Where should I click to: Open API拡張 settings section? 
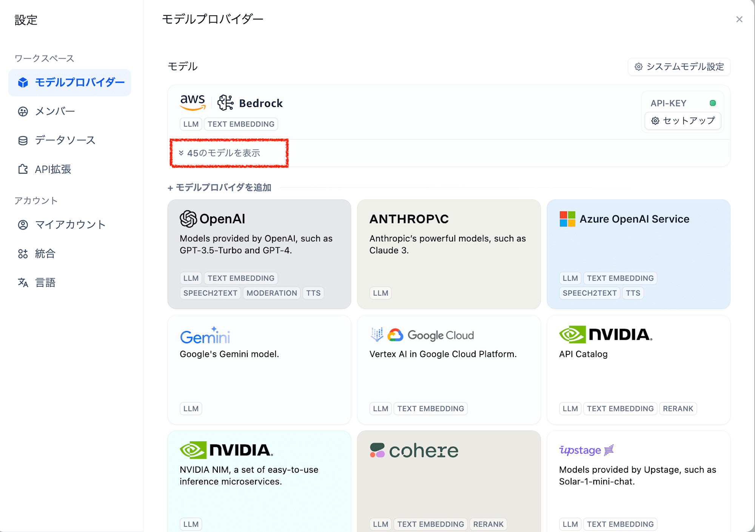click(70, 169)
